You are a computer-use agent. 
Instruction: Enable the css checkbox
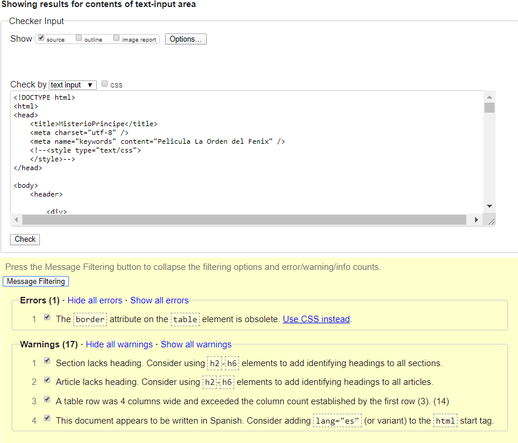coord(104,84)
